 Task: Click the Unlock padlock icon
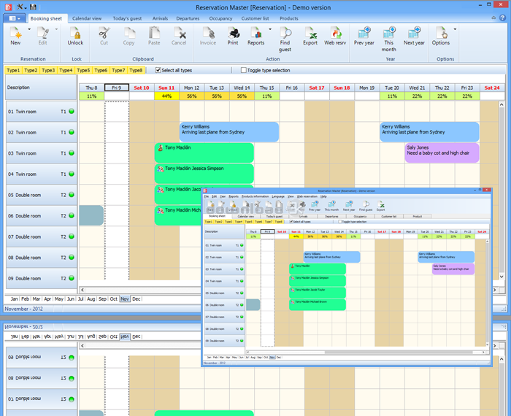pos(76,34)
